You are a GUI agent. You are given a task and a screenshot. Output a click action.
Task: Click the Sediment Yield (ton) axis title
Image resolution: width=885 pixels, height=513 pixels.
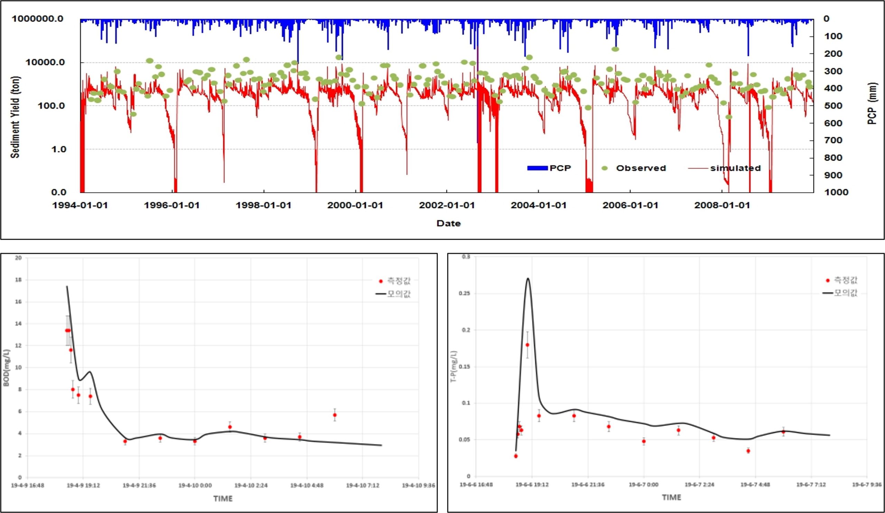pyautogui.click(x=15, y=117)
